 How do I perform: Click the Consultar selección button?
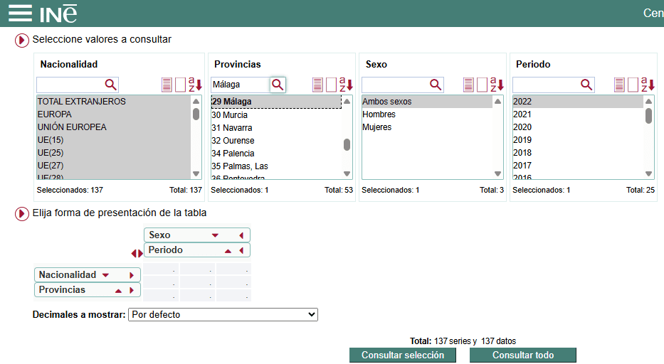[402, 355]
